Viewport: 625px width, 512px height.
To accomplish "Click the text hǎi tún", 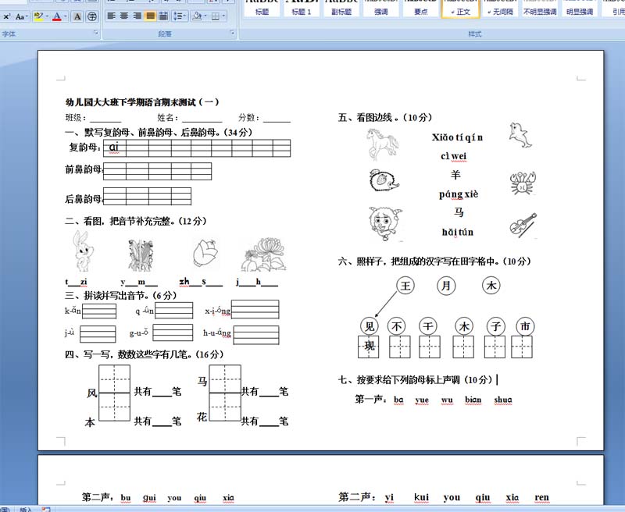I will [x=458, y=232].
